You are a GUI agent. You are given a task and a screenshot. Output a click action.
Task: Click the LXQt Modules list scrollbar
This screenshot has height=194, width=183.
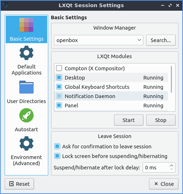(x=171, y=79)
